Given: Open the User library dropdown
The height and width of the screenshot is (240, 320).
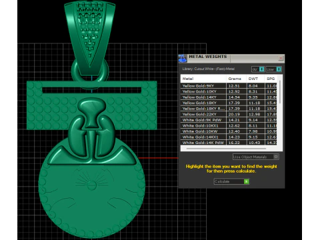Looking at the screenshot, I should pos(273,69).
